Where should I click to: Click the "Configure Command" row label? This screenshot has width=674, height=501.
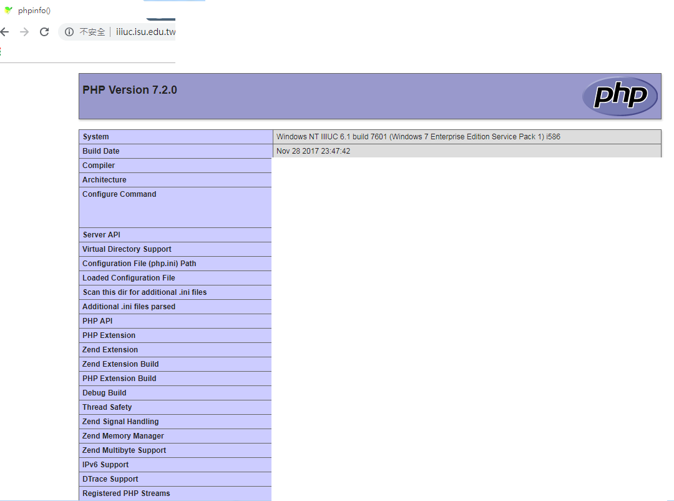[x=119, y=194]
